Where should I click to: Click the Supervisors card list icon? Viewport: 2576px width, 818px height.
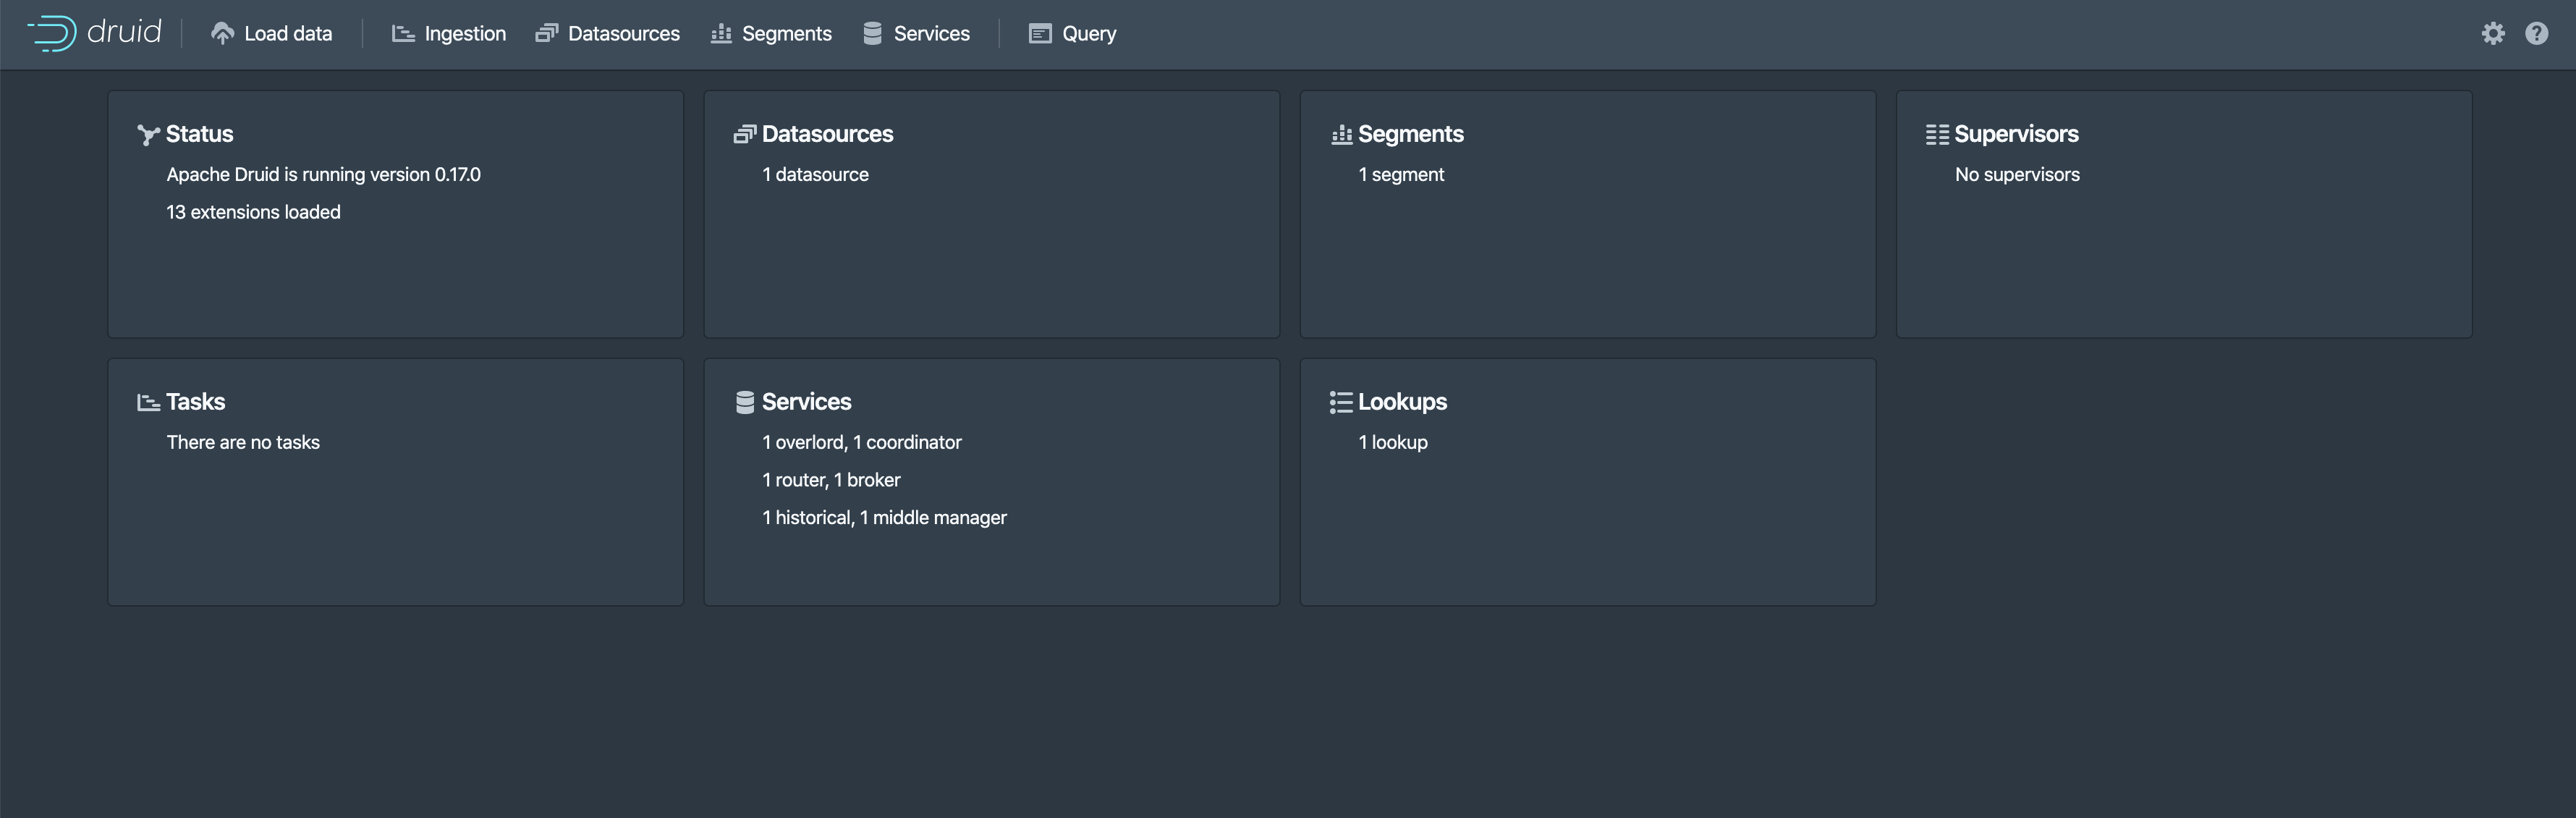[x=1937, y=134]
